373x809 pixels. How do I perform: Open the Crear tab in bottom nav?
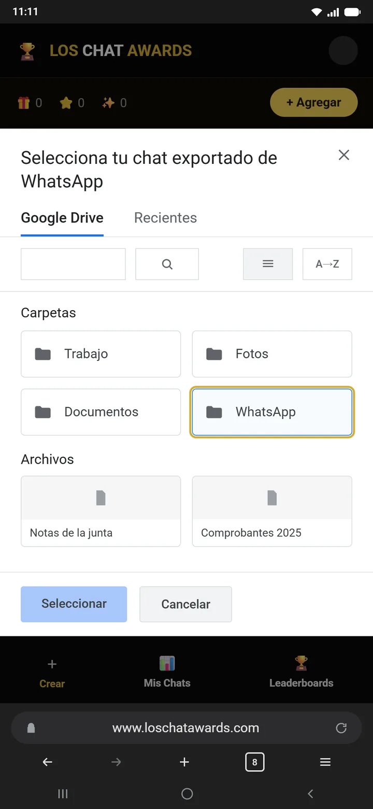click(x=52, y=674)
